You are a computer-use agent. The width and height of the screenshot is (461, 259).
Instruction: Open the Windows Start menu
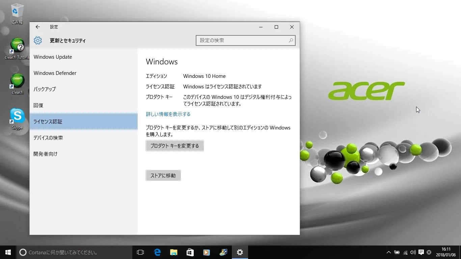pos(8,252)
